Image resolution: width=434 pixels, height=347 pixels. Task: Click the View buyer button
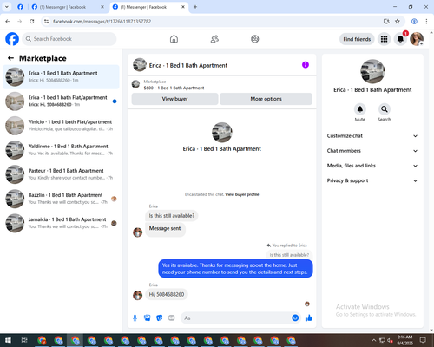click(x=174, y=99)
